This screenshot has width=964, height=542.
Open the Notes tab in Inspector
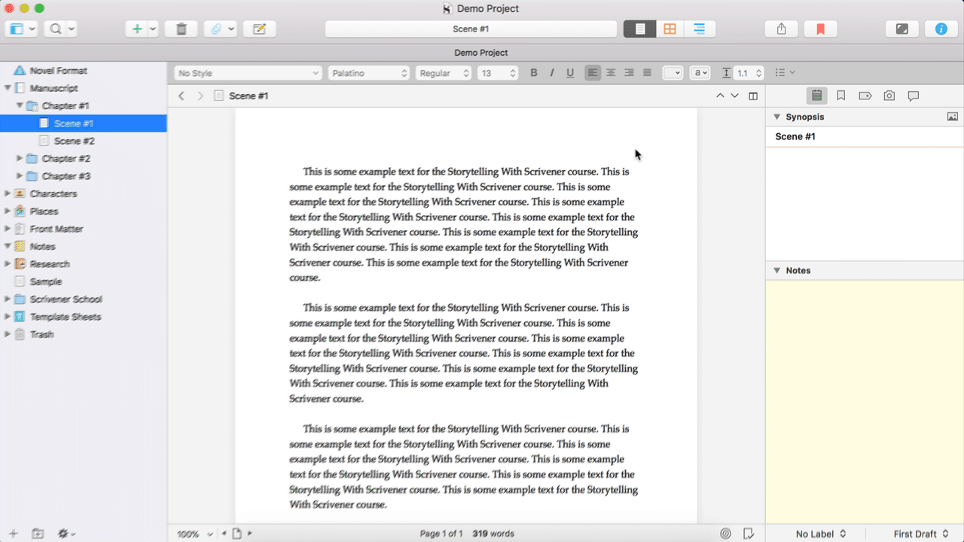tap(816, 96)
